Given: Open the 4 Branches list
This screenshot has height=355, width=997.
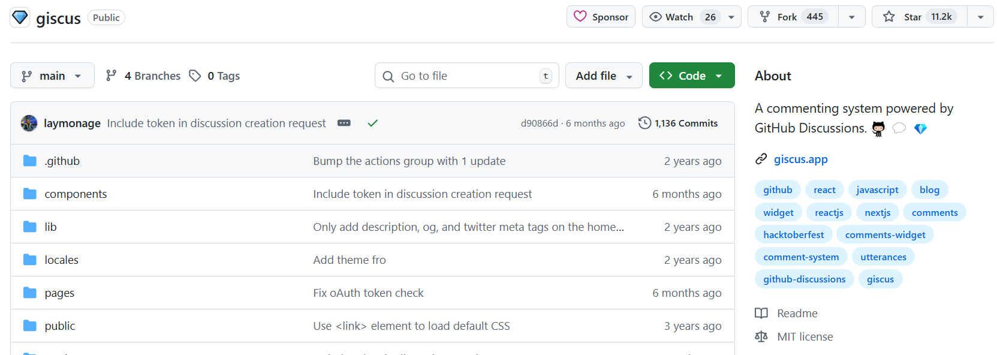Looking at the screenshot, I should click(143, 76).
